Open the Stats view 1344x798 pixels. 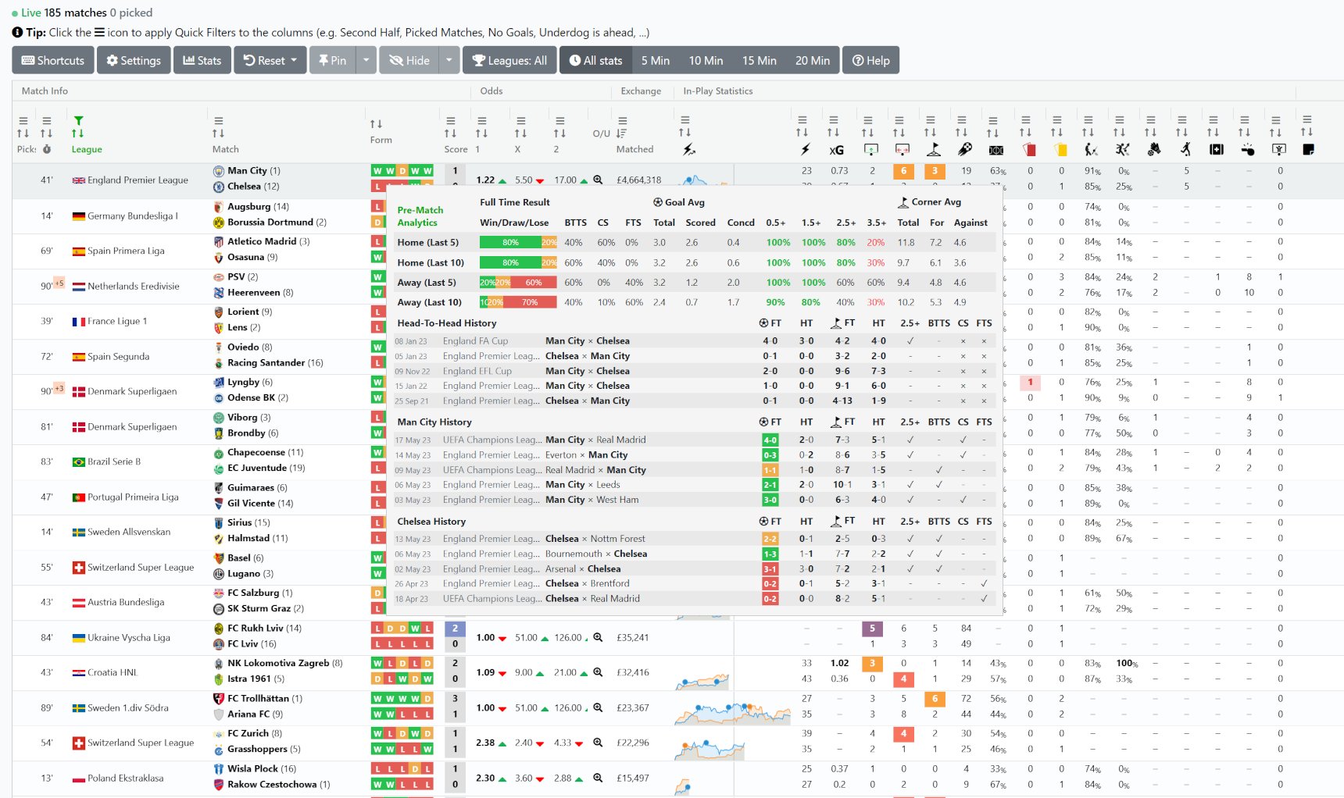tap(202, 60)
